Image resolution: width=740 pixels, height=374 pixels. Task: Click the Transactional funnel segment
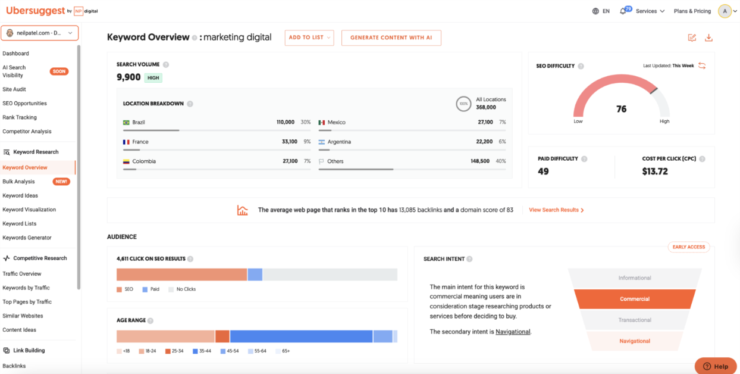click(x=635, y=320)
